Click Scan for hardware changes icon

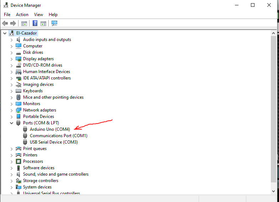click(x=54, y=24)
